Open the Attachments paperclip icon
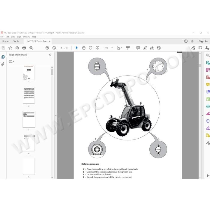 [x=3, y=64]
